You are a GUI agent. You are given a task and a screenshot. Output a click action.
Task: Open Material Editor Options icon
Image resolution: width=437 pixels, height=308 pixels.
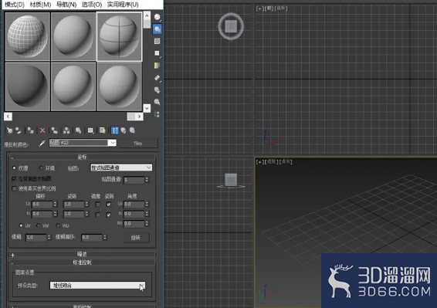(158, 90)
